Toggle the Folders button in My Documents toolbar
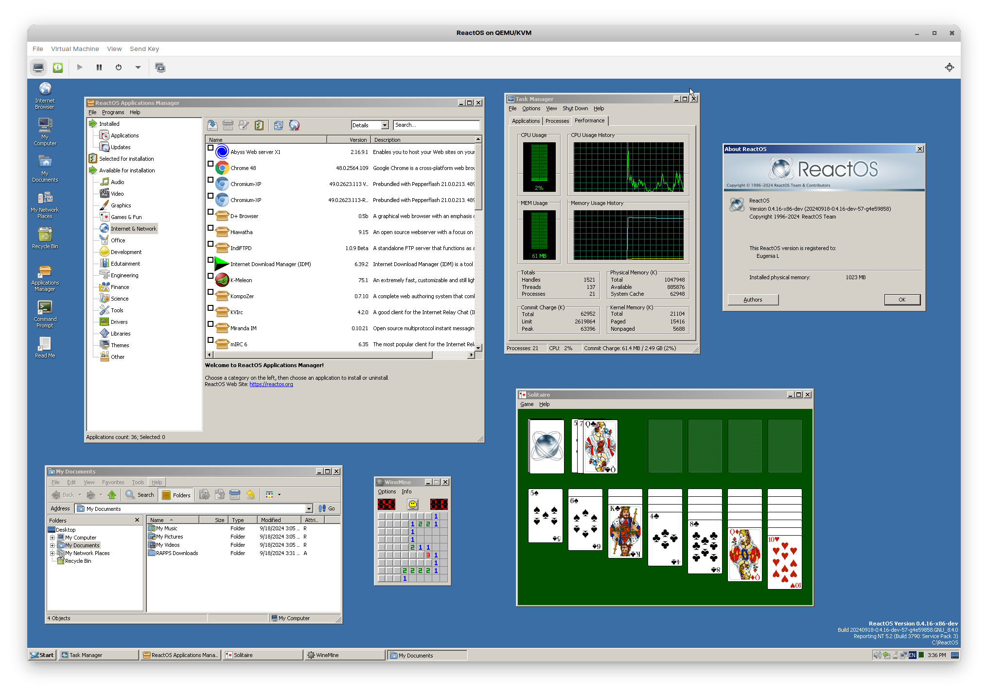The height and width of the screenshot is (692, 988). (176, 495)
